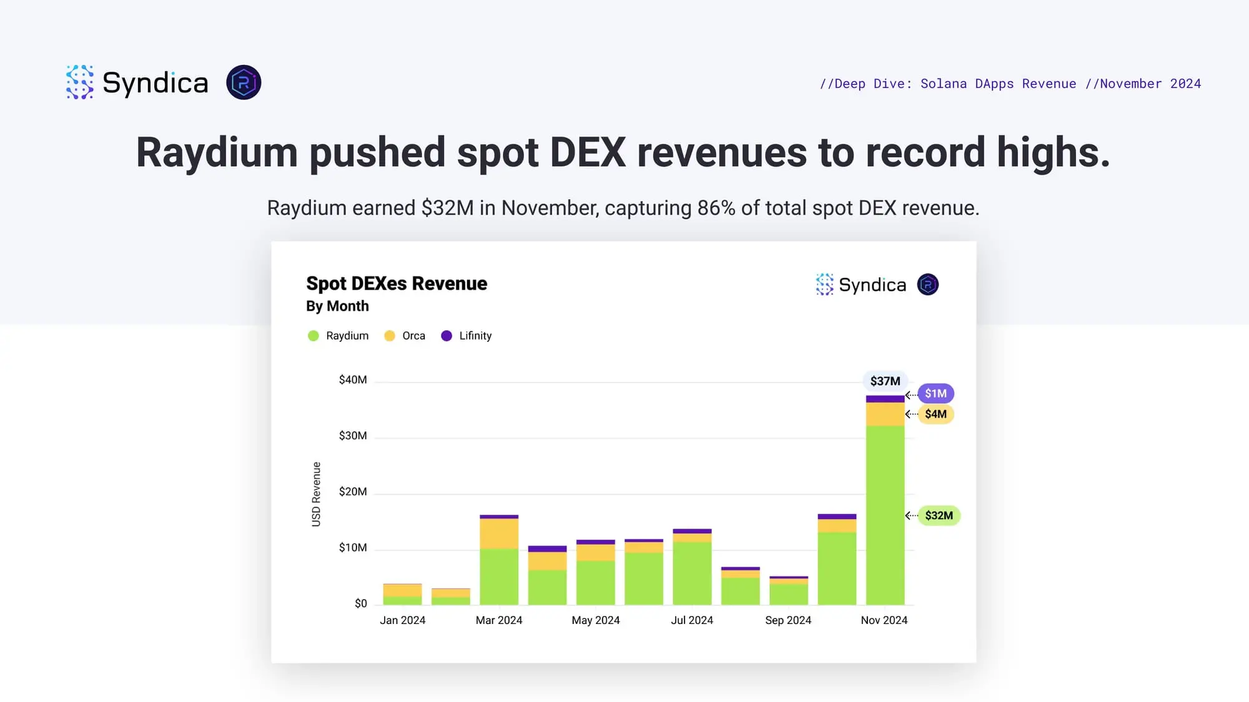Click the Raydium logo inside the chart card

click(x=927, y=285)
